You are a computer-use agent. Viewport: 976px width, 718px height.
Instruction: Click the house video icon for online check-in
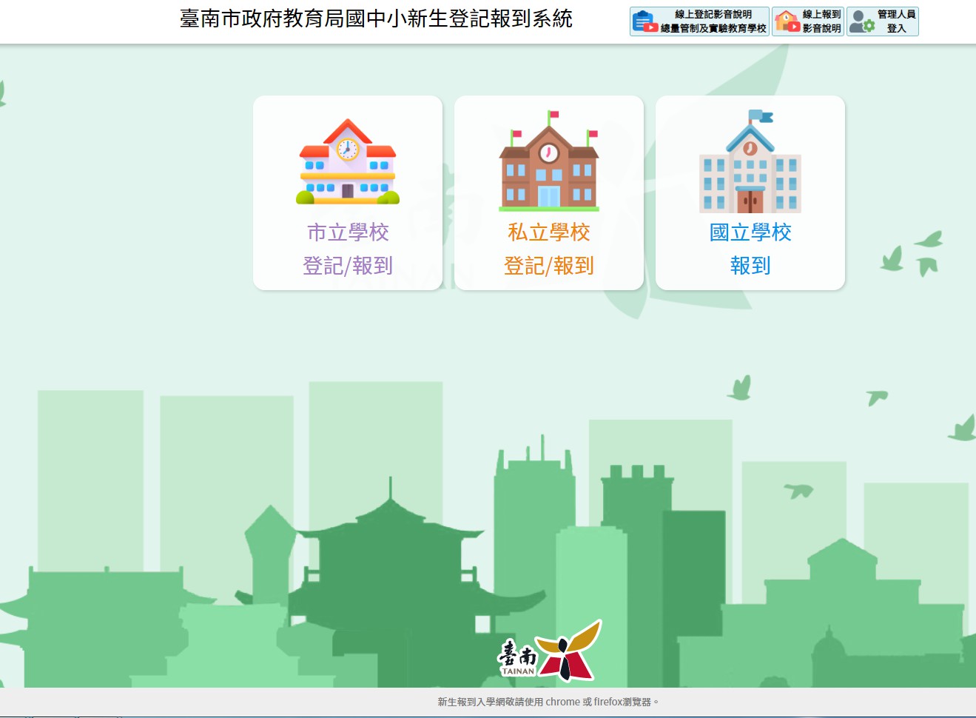point(787,21)
